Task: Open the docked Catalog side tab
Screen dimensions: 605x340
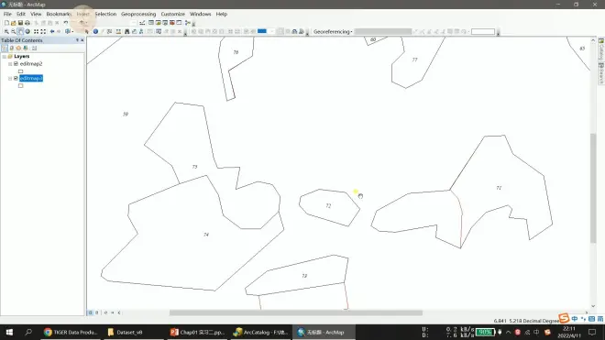Action: [x=601, y=49]
